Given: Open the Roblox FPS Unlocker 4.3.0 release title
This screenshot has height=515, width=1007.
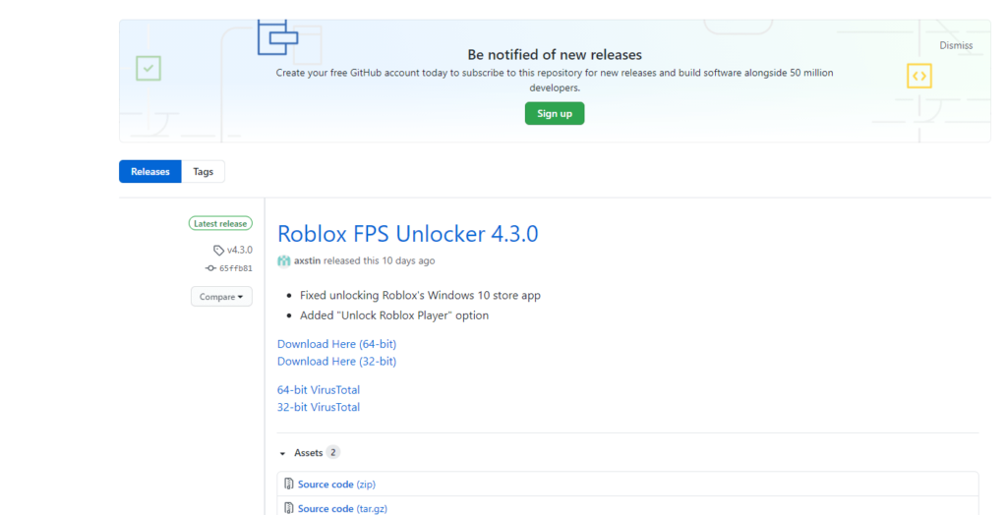Looking at the screenshot, I should coord(408,234).
